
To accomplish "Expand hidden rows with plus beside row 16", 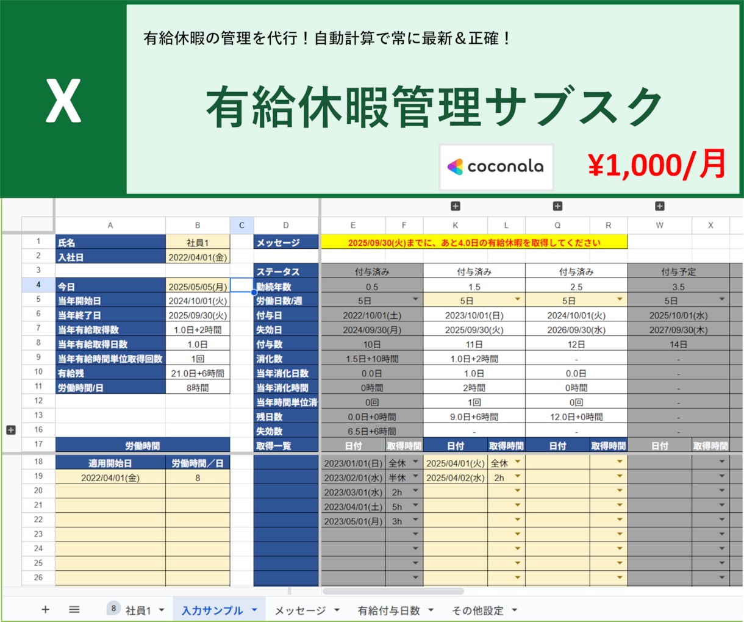I will coord(10,430).
